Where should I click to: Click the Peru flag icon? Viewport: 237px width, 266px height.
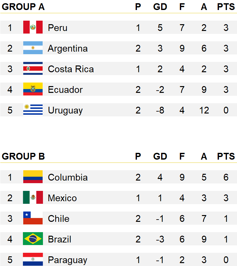33,27
